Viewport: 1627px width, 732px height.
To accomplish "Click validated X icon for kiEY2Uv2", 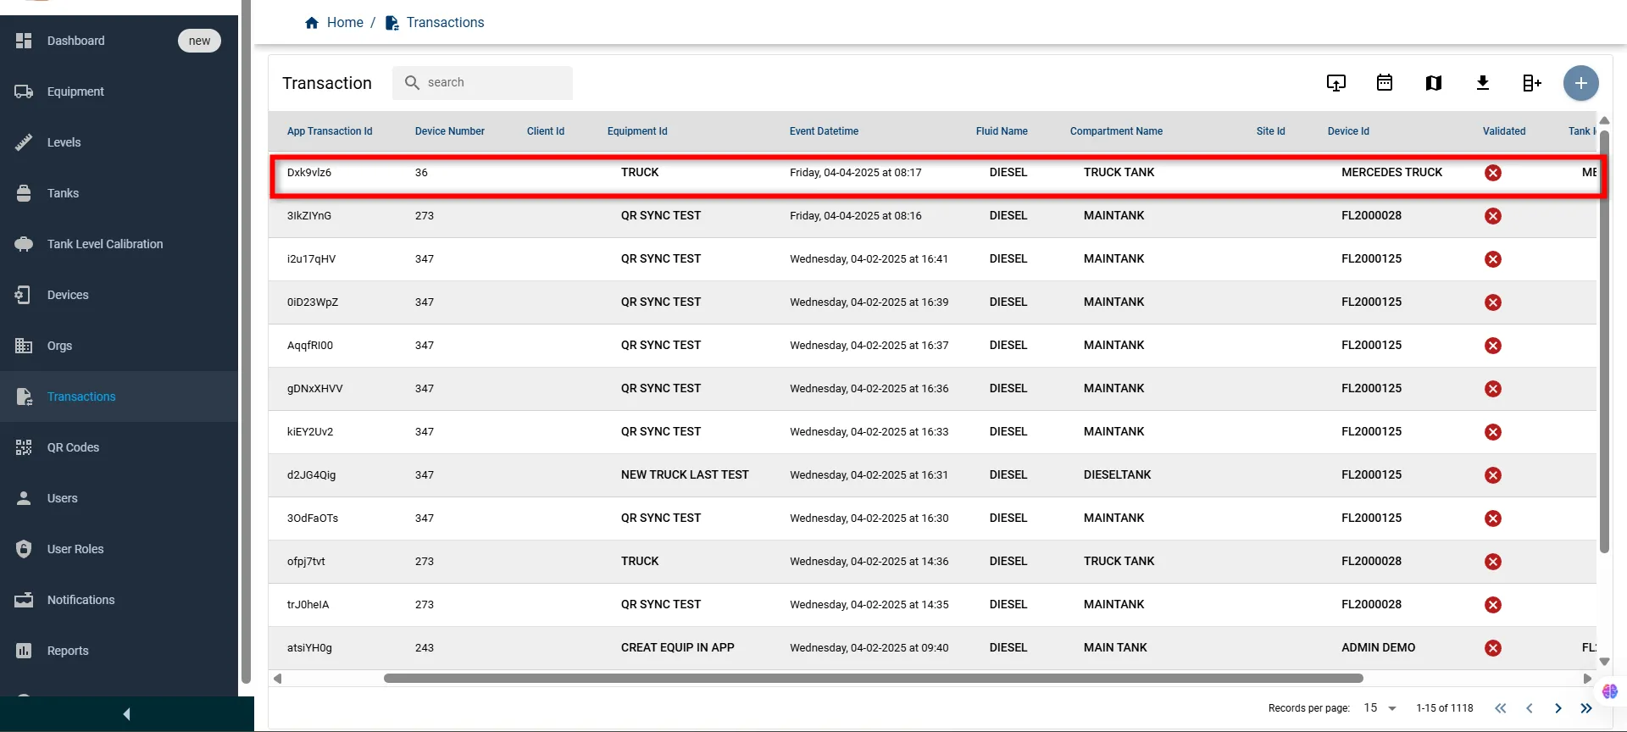I will click(x=1493, y=432).
